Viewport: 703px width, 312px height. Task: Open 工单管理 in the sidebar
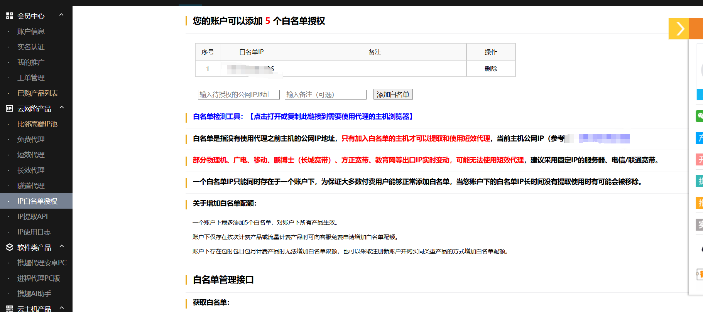tap(31, 78)
